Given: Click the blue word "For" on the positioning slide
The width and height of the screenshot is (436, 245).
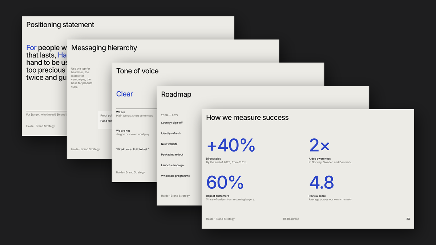Looking at the screenshot, I should (31, 48).
